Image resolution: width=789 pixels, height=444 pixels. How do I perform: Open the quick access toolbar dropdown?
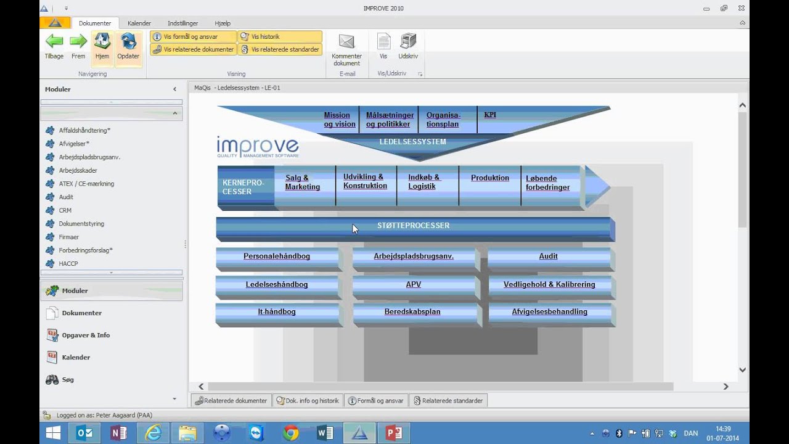pos(66,9)
